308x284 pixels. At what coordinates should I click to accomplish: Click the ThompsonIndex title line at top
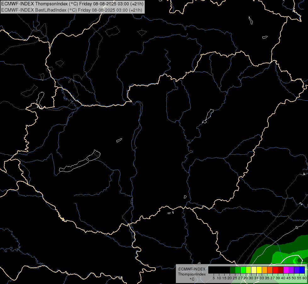72,4
